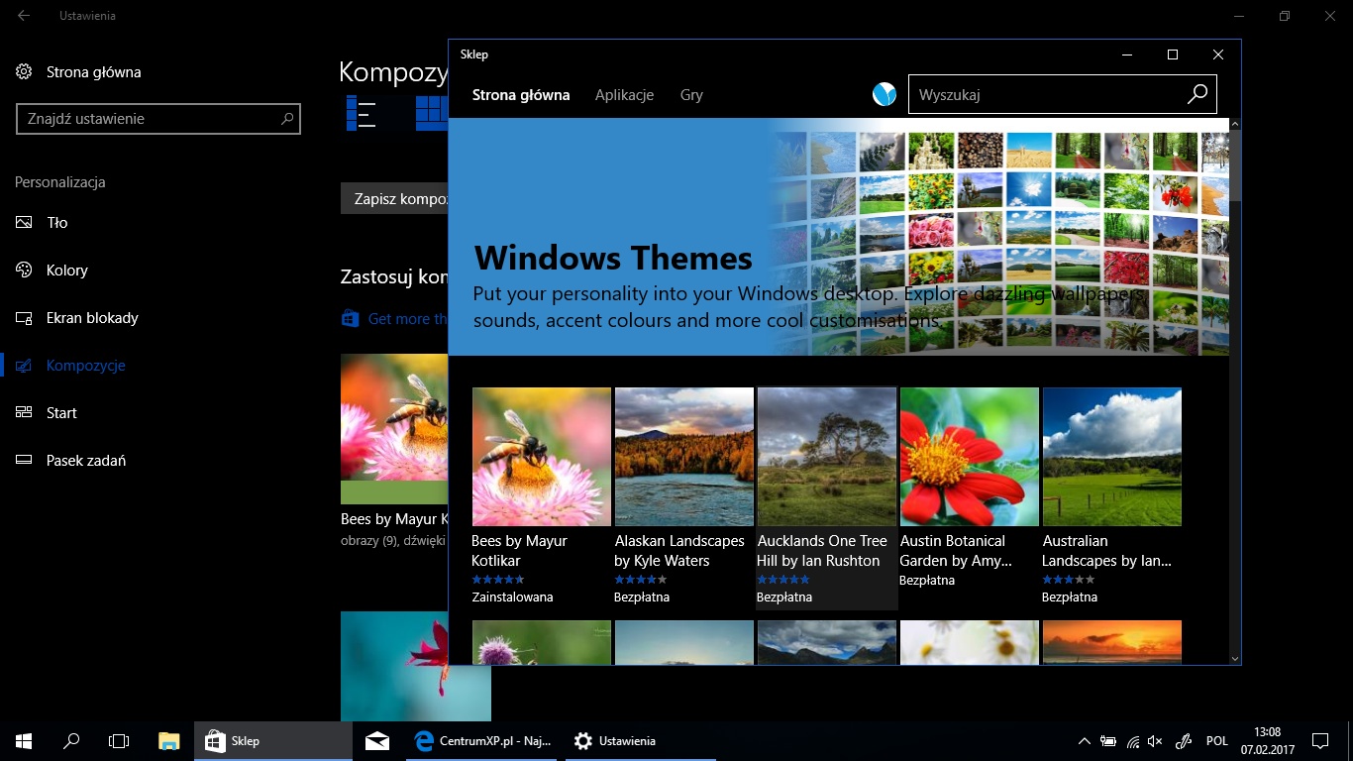Follow the Get more themes link

(x=408, y=319)
